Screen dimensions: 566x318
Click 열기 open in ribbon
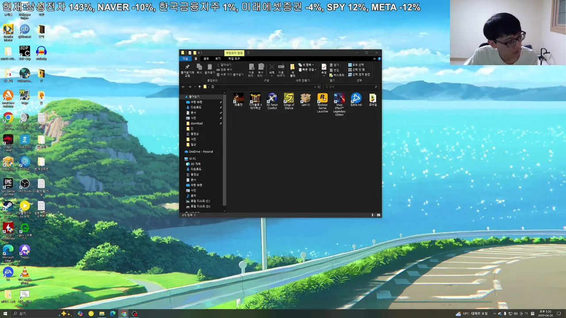tap(335, 65)
